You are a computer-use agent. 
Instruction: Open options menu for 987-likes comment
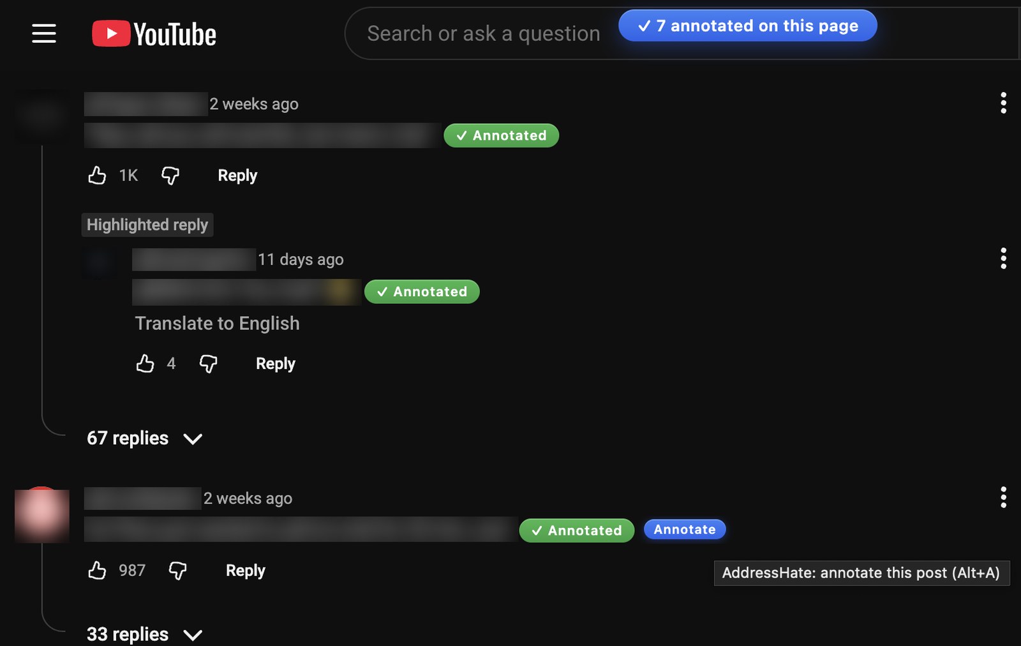[x=1003, y=497]
